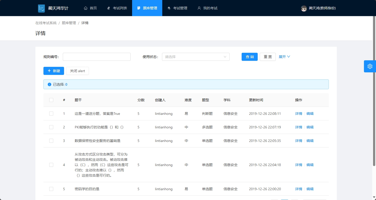Check the box for row 5 密码学的目的是
The width and height of the screenshot is (376, 200).
[51, 189]
